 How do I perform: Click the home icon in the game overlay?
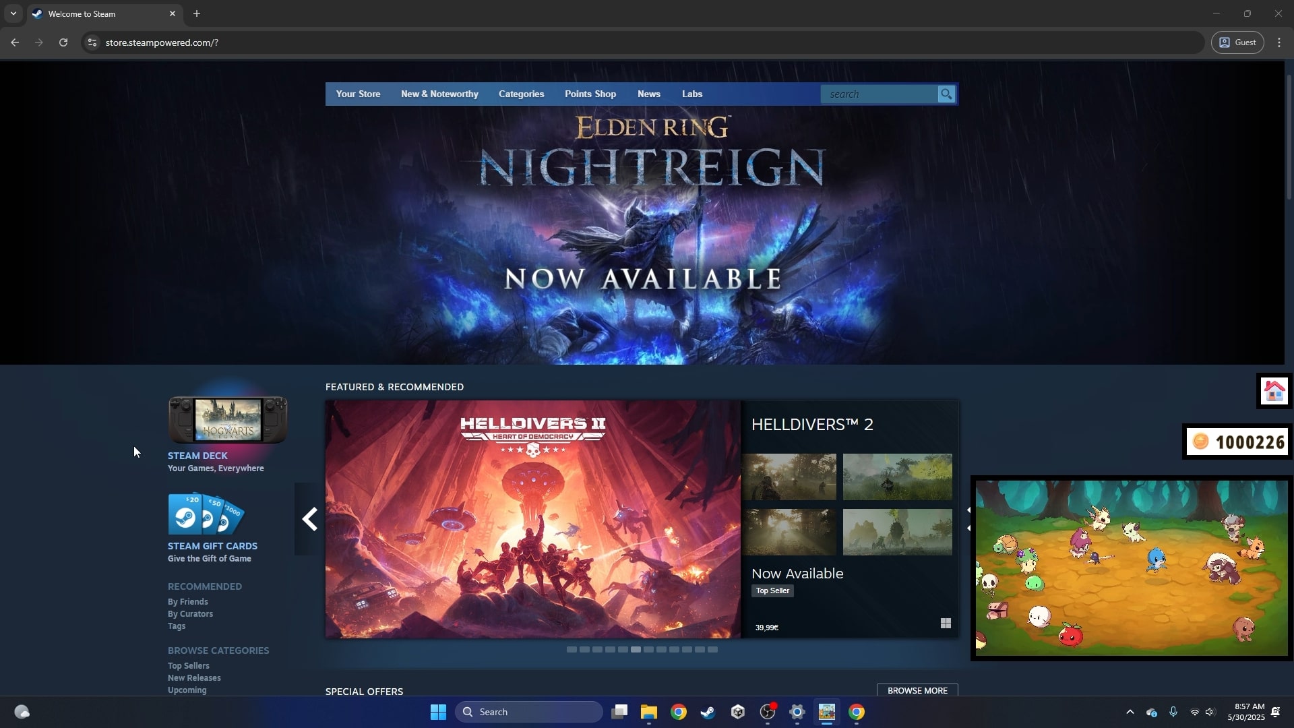[1274, 391]
